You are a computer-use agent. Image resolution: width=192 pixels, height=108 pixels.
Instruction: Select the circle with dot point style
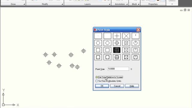[98, 43]
